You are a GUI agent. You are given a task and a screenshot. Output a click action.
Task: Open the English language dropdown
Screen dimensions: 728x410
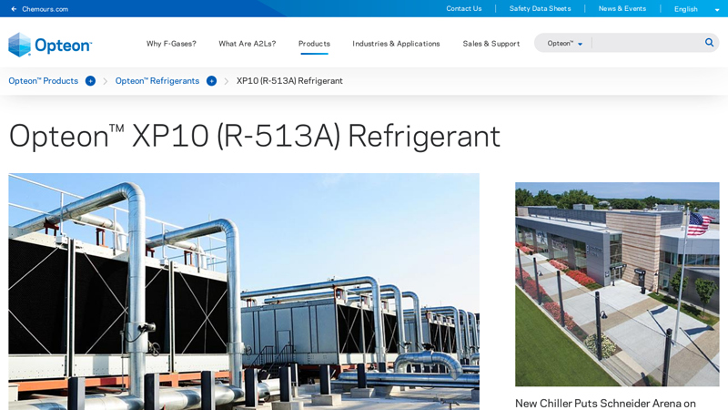(697, 9)
